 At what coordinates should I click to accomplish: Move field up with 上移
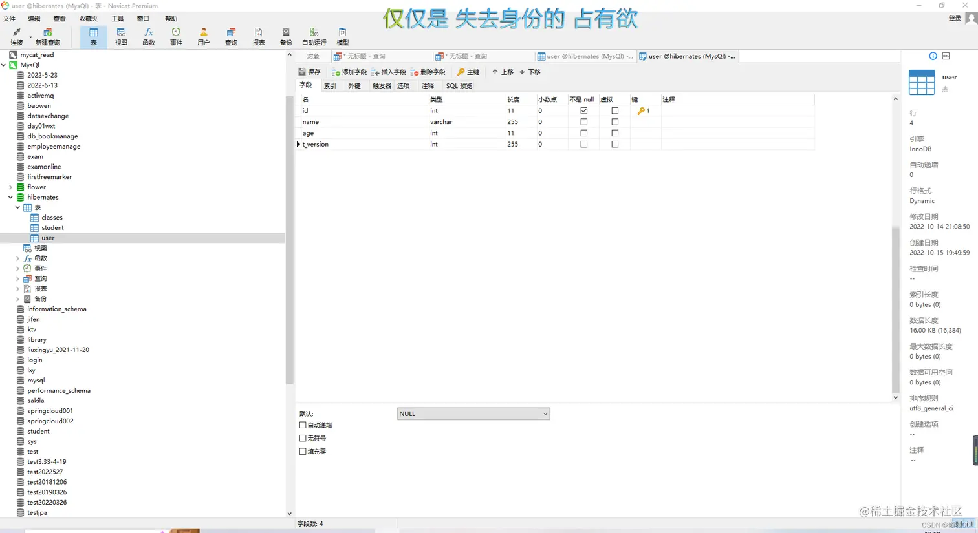tap(503, 72)
